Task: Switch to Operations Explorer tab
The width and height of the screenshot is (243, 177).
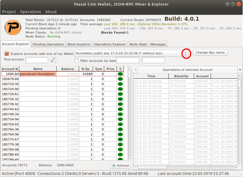Action: click(x=110, y=44)
